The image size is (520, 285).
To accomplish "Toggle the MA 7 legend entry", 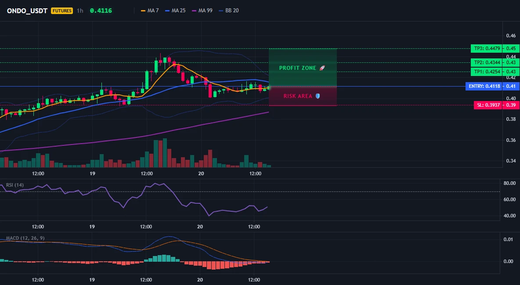I will coord(150,11).
